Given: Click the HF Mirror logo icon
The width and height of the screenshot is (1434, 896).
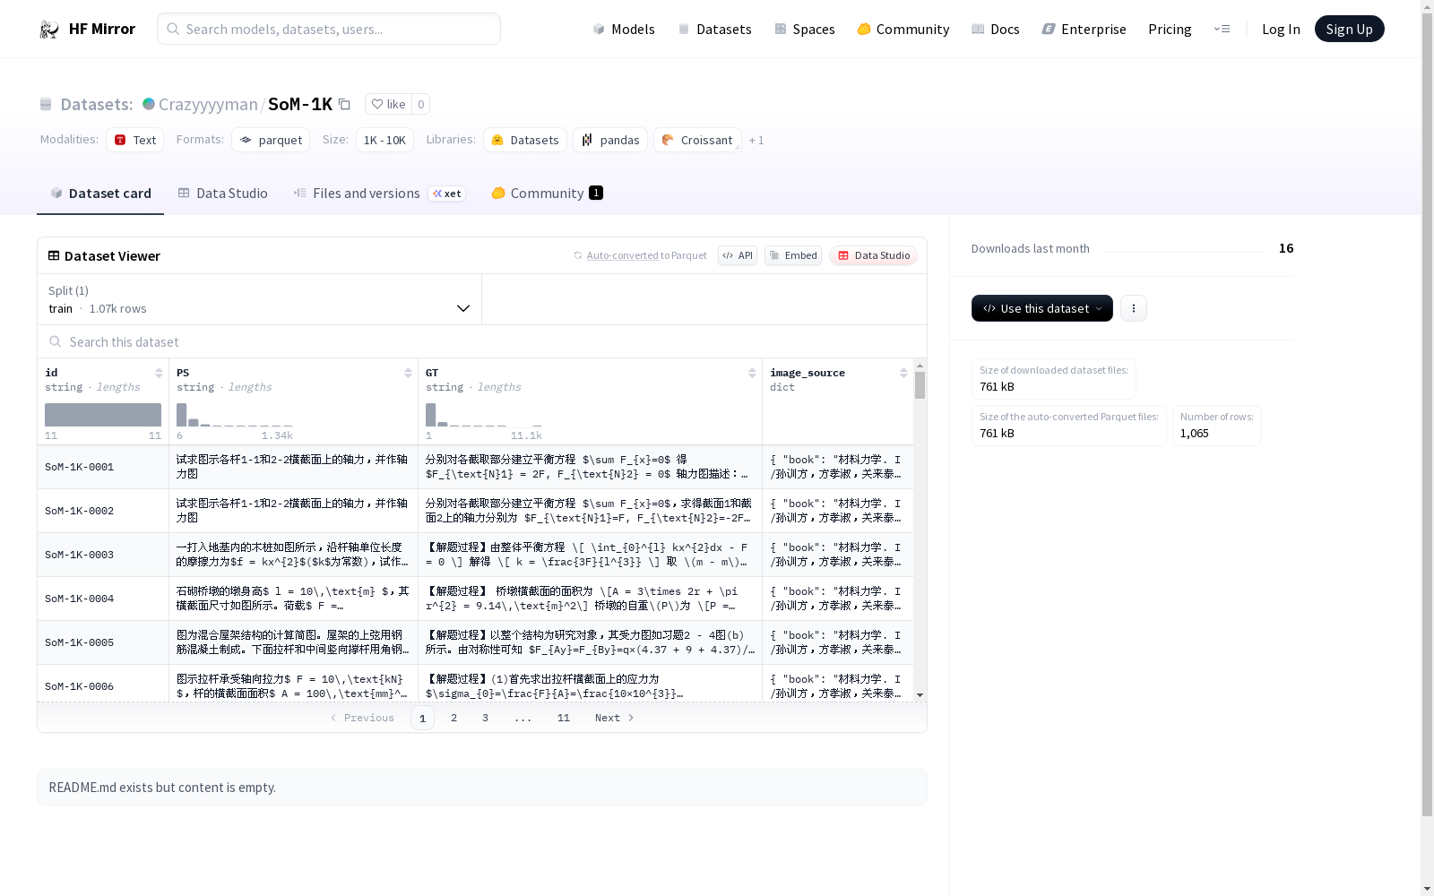Looking at the screenshot, I should coord(49,30).
